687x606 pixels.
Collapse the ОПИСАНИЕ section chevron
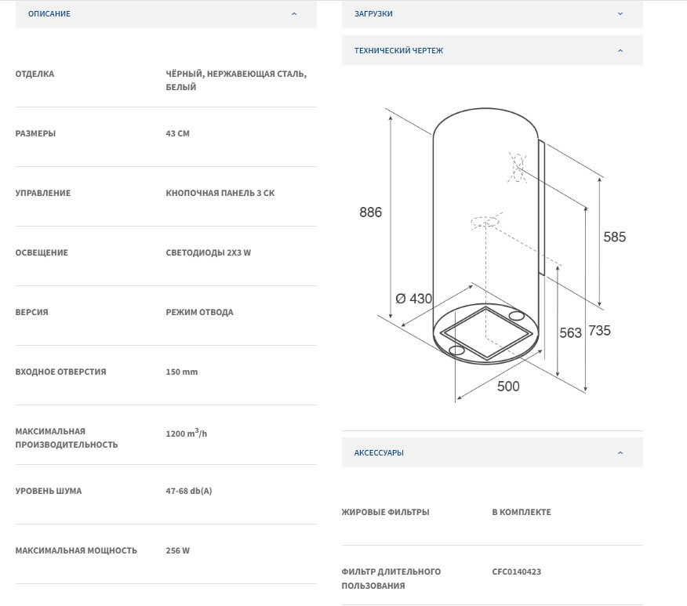[294, 14]
